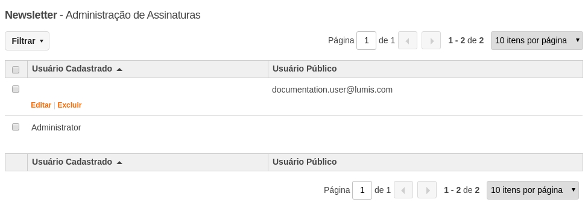Open bottom '10 itens por página' dropdown
The image size is (588, 217).
[533, 190]
